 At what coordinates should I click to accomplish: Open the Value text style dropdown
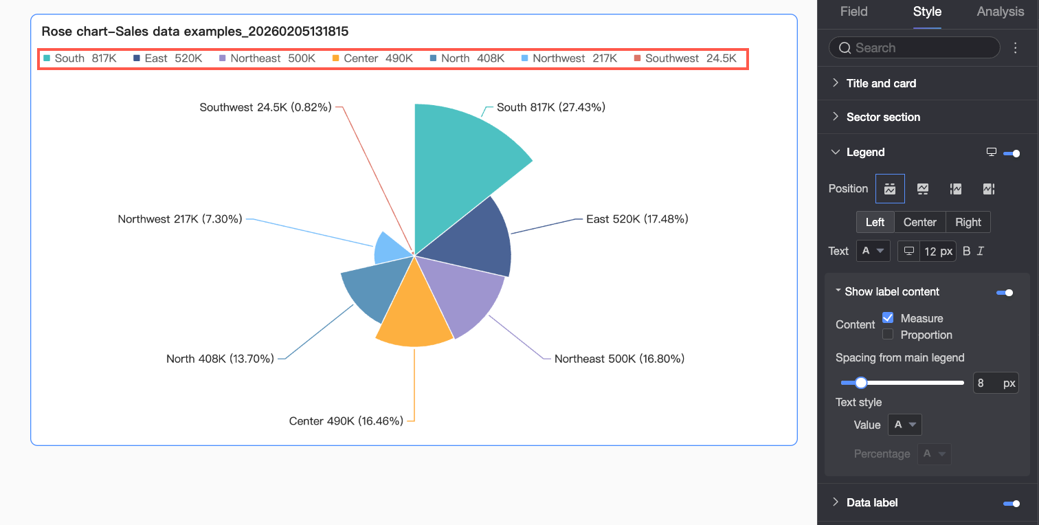(905, 425)
